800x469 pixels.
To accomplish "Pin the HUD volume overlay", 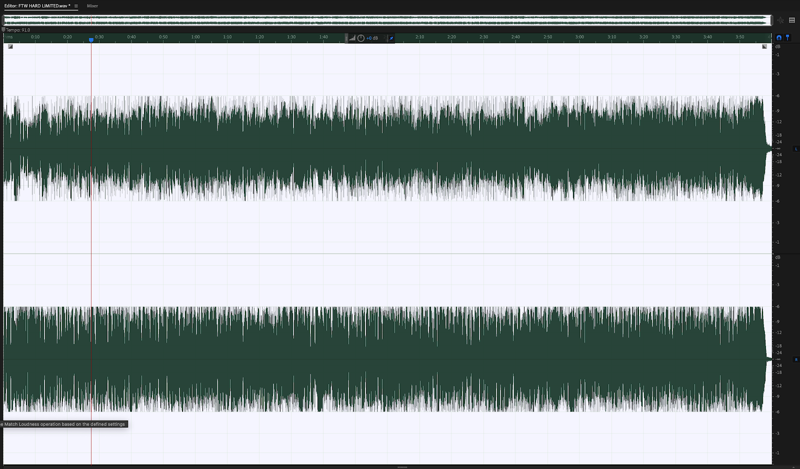I will click(391, 38).
